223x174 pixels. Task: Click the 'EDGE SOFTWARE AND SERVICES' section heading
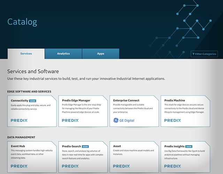coord(29,92)
